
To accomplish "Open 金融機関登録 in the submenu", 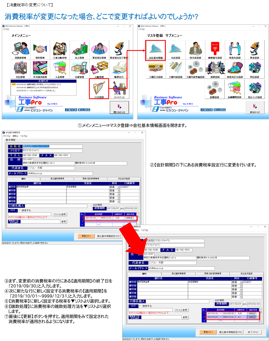I will click(x=235, y=89).
